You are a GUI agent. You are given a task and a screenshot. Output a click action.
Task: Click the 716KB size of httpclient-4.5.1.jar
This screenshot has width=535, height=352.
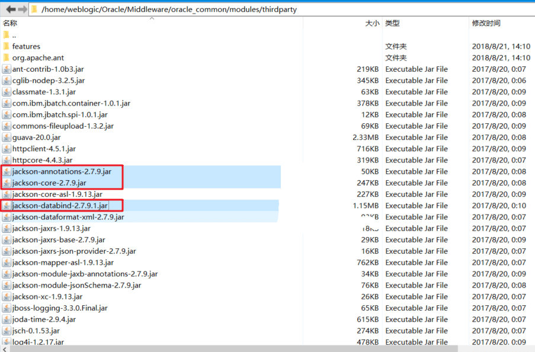coord(368,149)
